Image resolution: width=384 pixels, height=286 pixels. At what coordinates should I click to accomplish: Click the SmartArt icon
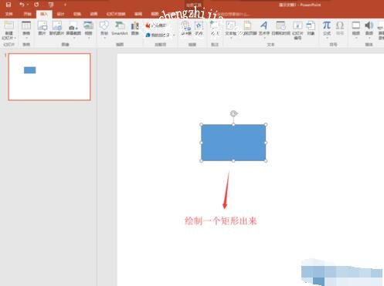point(120,25)
